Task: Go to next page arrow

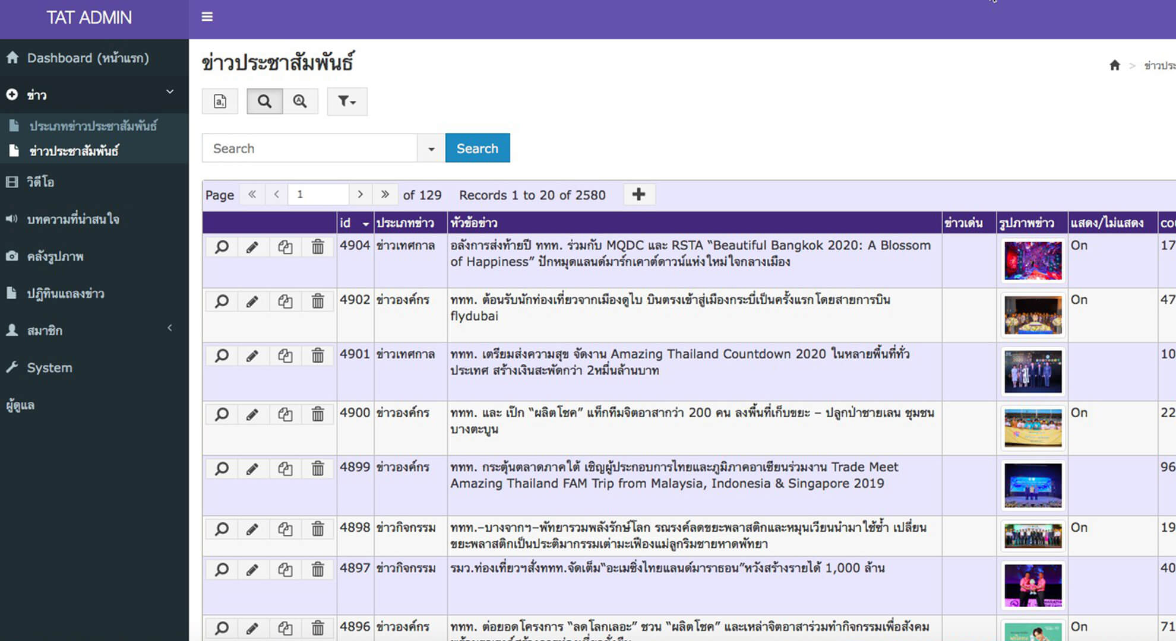Action: [360, 195]
